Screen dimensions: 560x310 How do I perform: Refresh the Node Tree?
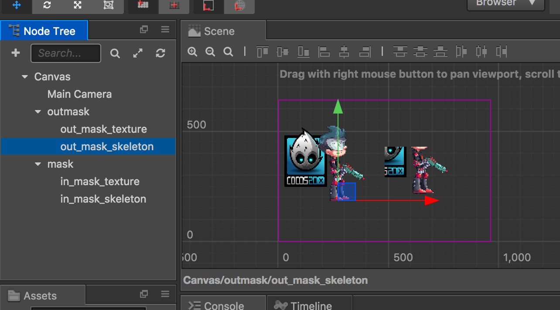160,53
